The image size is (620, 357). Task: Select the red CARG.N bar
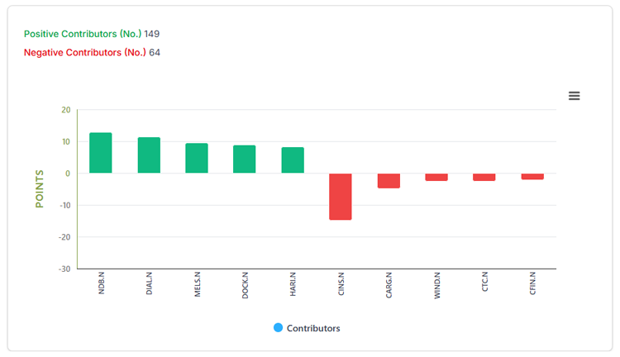(389, 181)
